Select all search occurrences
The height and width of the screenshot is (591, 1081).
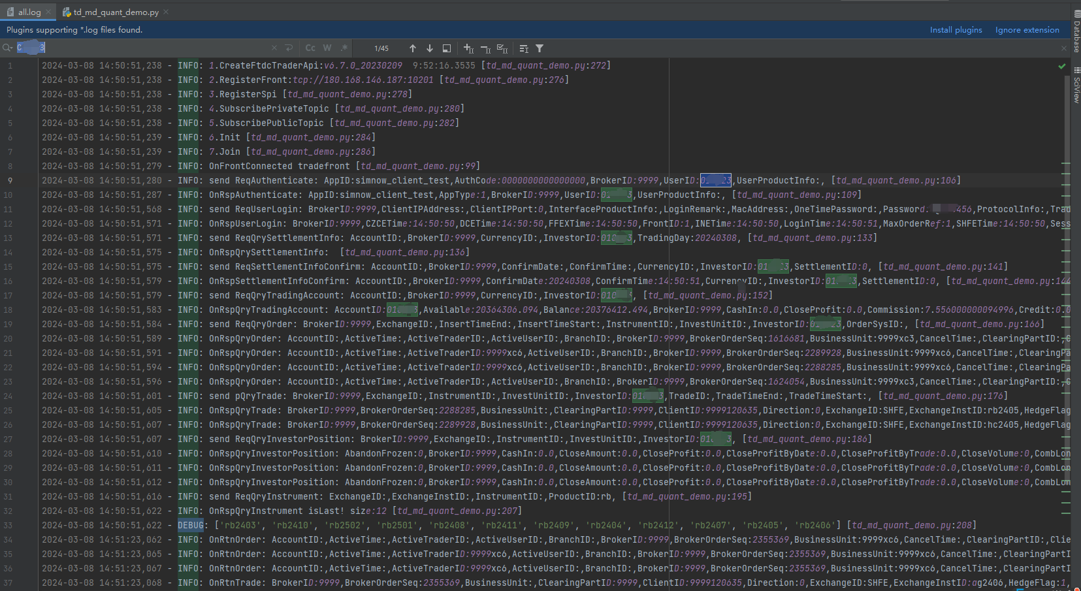pos(502,48)
